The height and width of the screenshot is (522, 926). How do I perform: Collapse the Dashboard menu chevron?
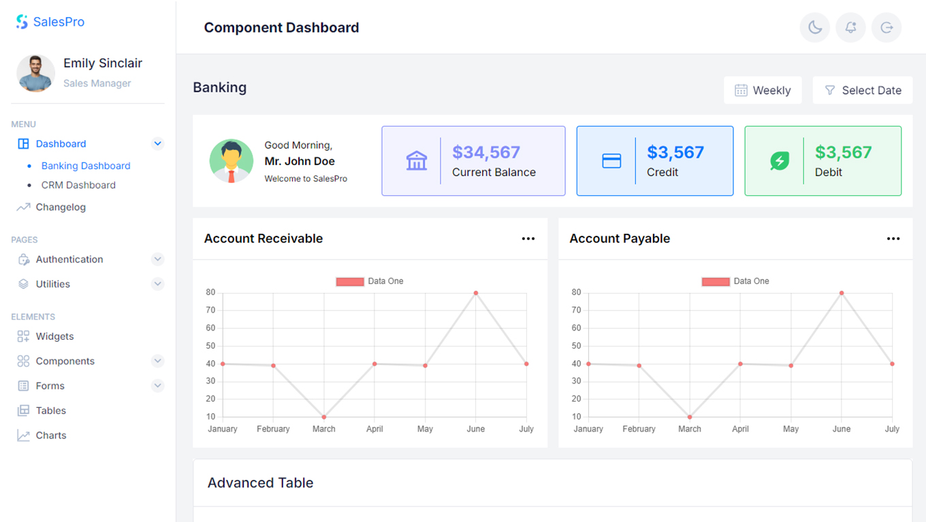(158, 143)
